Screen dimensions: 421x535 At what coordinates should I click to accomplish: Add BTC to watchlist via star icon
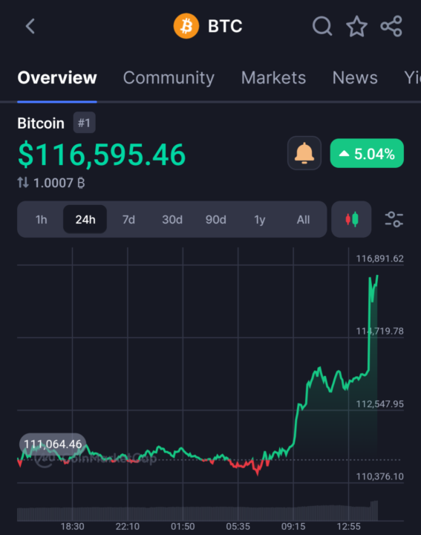click(x=356, y=26)
